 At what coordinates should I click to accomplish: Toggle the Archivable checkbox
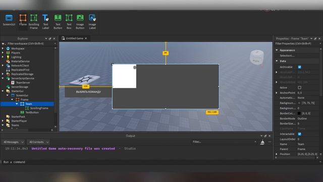click(x=299, y=67)
